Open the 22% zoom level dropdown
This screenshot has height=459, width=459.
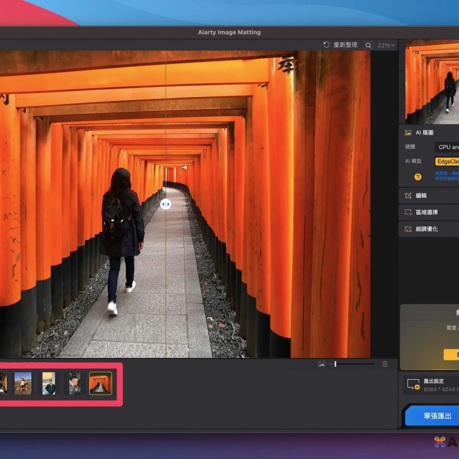coord(386,45)
